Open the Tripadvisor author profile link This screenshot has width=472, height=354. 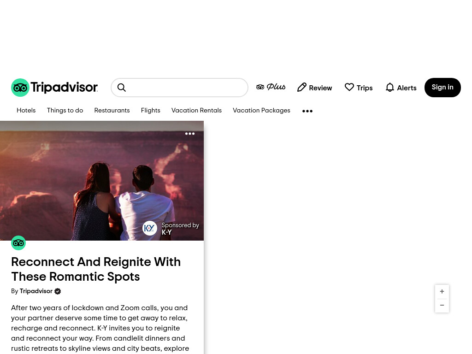(x=36, y=291)
